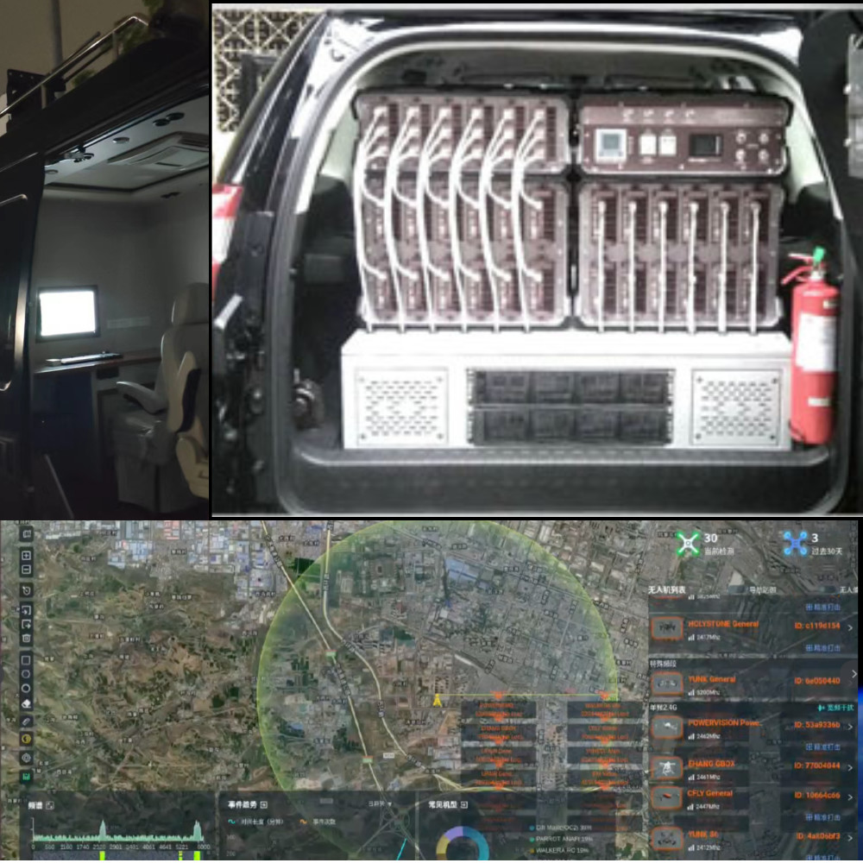Screen dimensions: 863x863
Task: Click 精准打击 below POWERVISION row
Action: 822,746
